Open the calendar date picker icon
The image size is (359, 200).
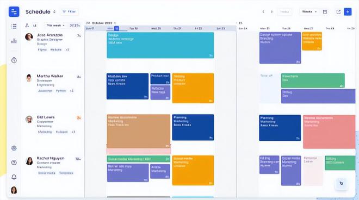(325, 11)
